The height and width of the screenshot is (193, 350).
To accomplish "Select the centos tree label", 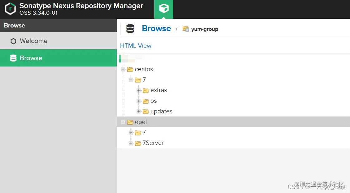I will coord(144,69).
